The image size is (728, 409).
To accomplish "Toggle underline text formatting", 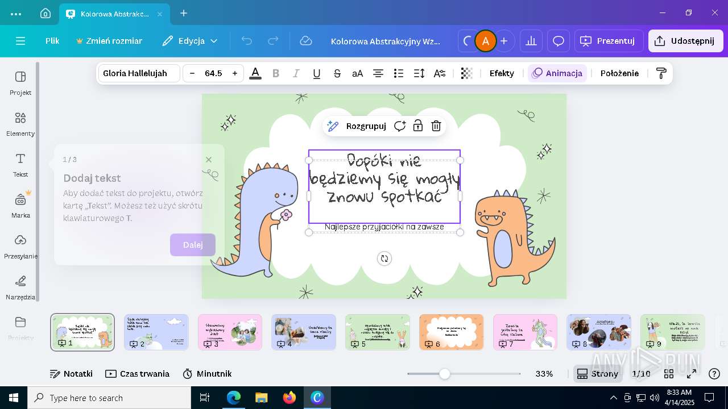I will pos(317,73).
